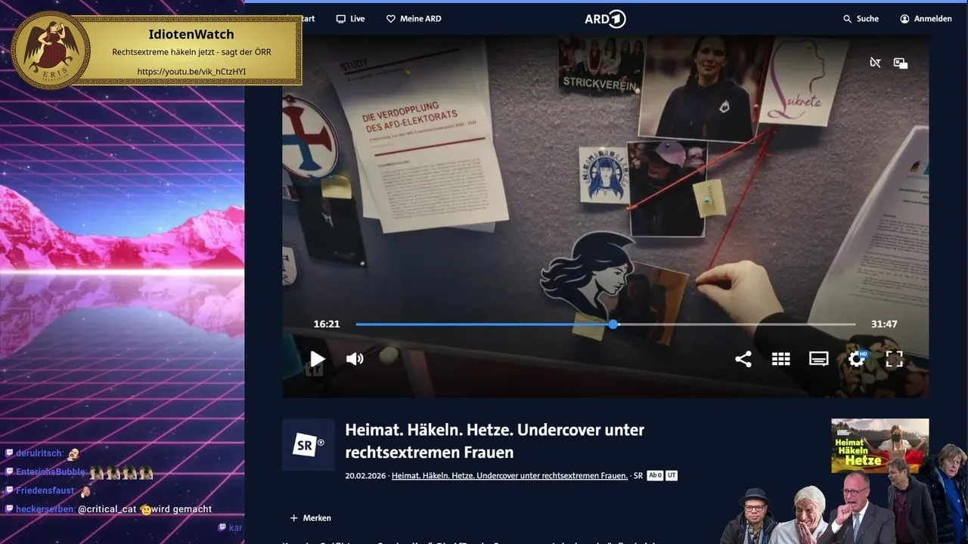
Task: Click the UT subtitle badge below title
Action: pyautogui.click(x=672, y=476)
